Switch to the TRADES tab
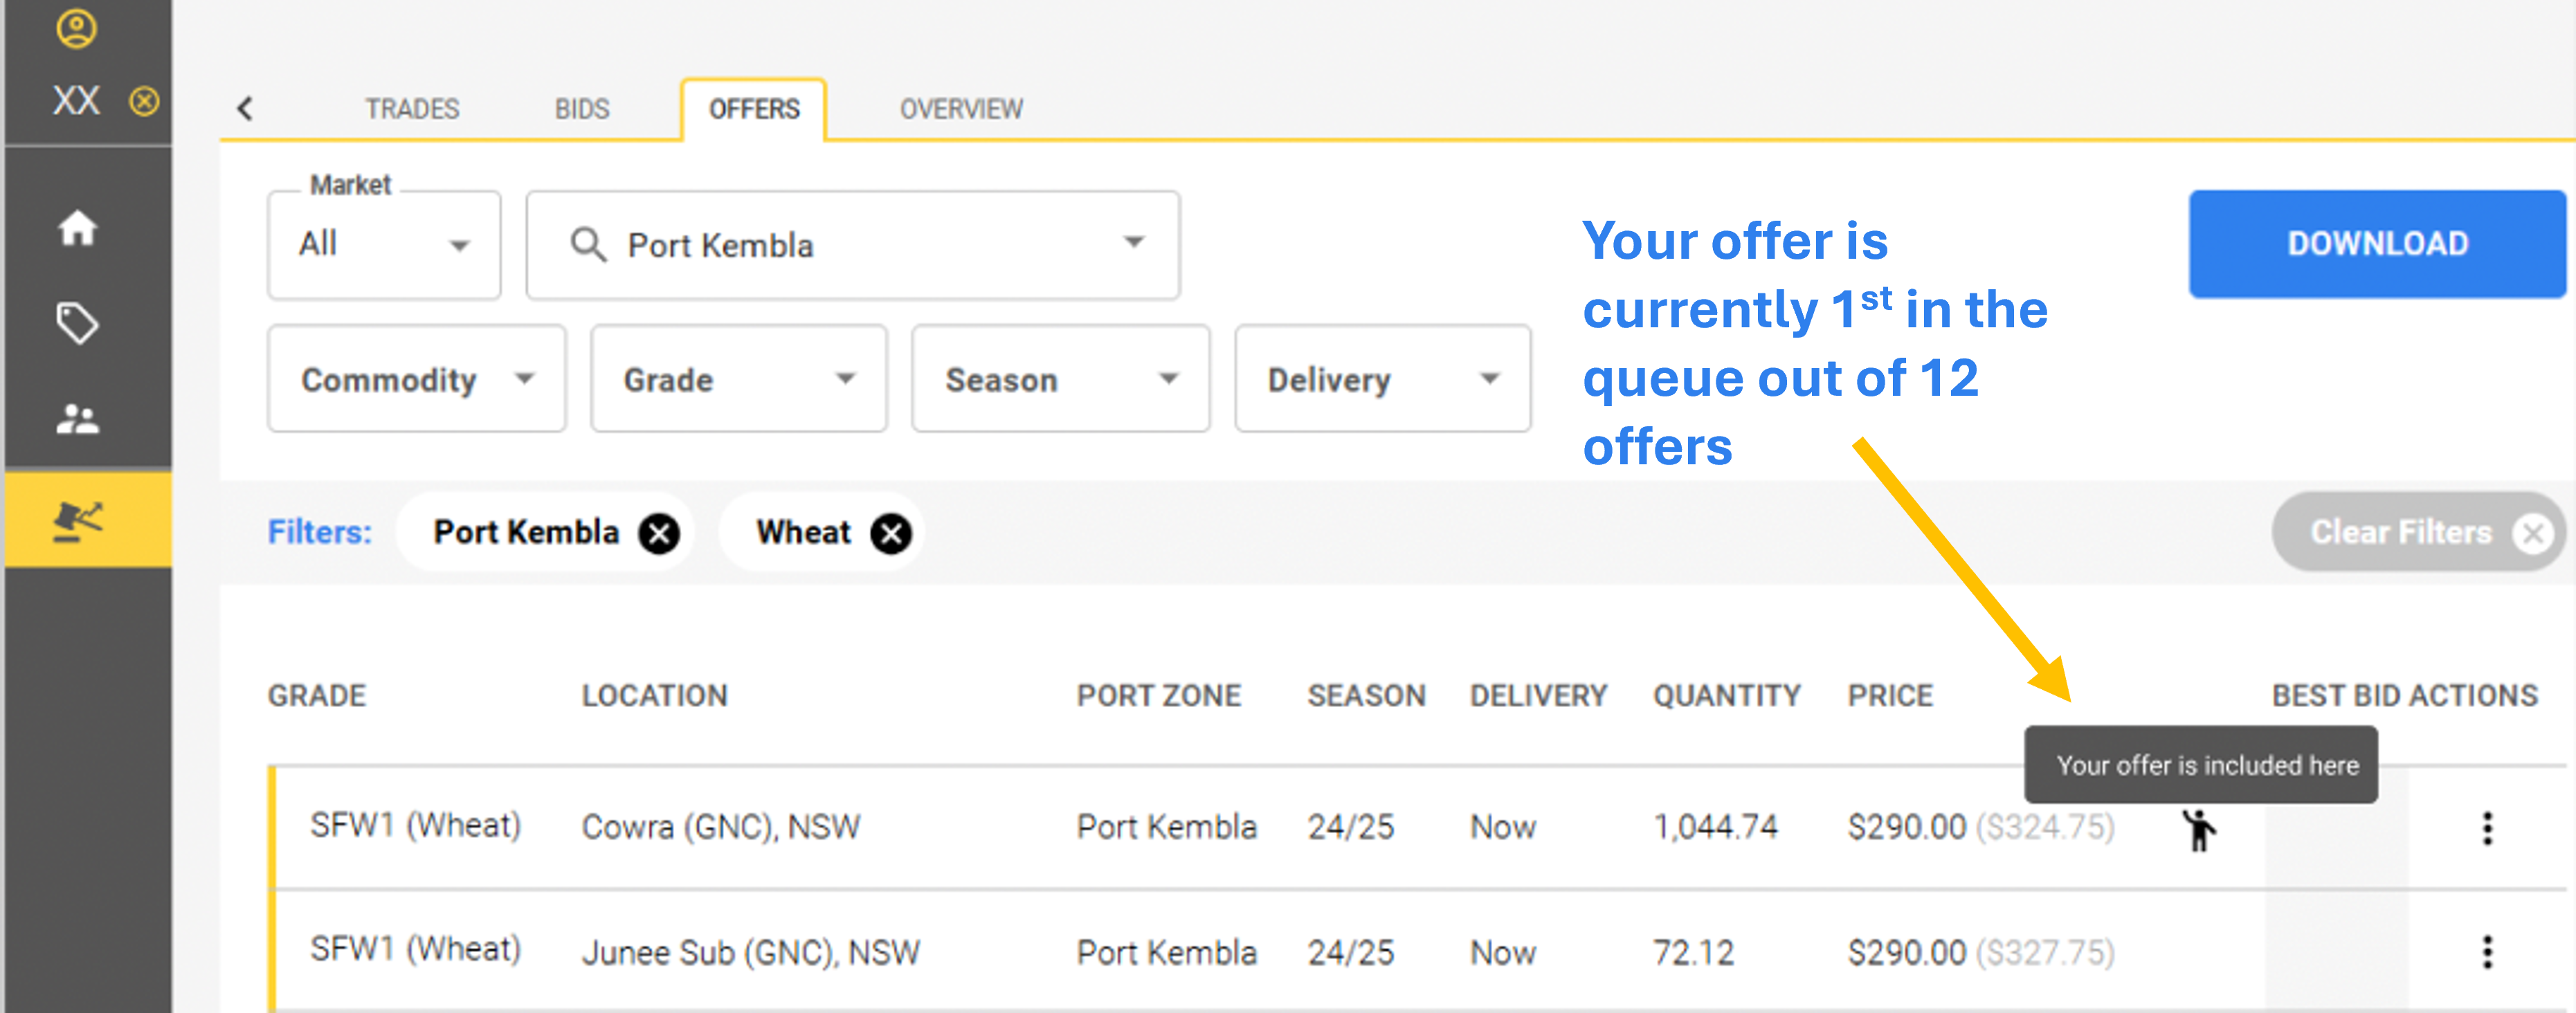Viewport: 2576px width, 1013px height. coord(411,109)
